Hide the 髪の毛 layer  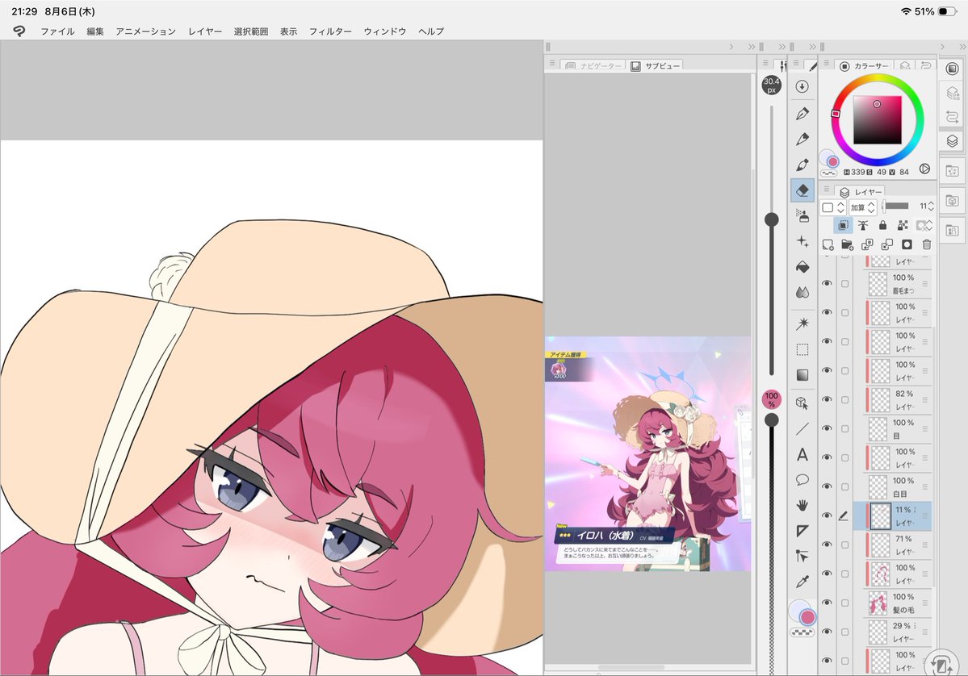click(x=827, y=603)
